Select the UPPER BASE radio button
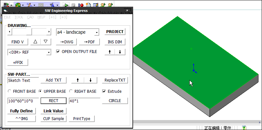262x130 pixels. pyautogui.click(x=40, y=91)
